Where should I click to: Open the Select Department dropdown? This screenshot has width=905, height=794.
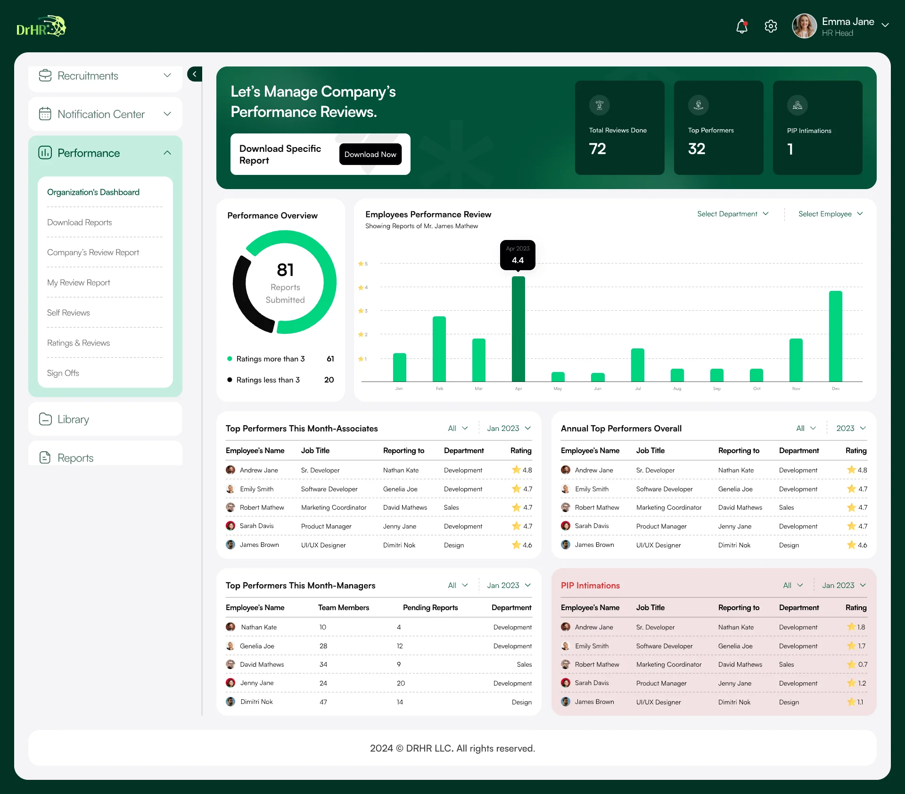coord(733,214)
